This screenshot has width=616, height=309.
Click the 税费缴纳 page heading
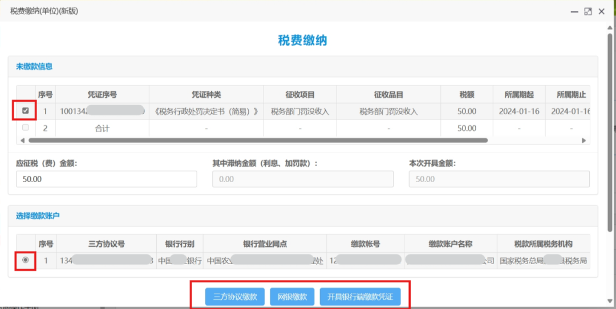(x=302, y=41)
